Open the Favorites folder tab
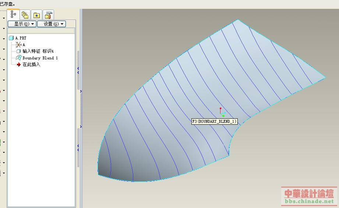This screenshot has height=208, width=339. (37, 15)
